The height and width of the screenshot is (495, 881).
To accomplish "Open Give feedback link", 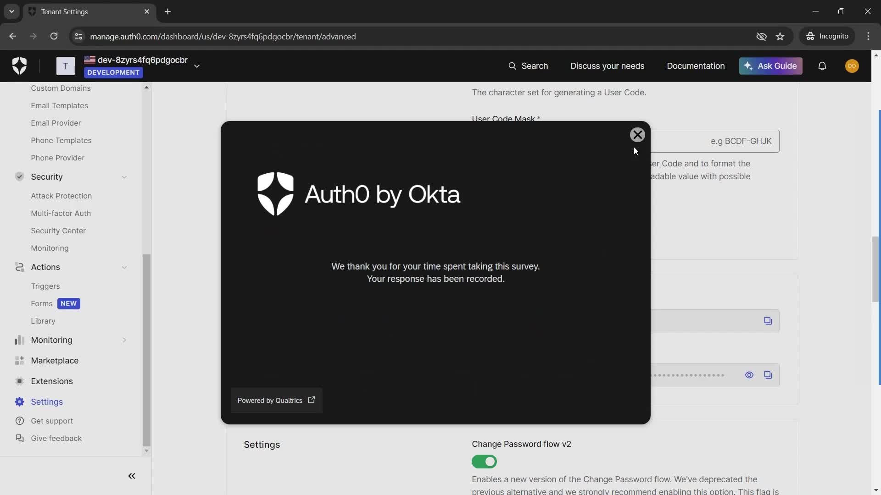I will tap(56, 438).
